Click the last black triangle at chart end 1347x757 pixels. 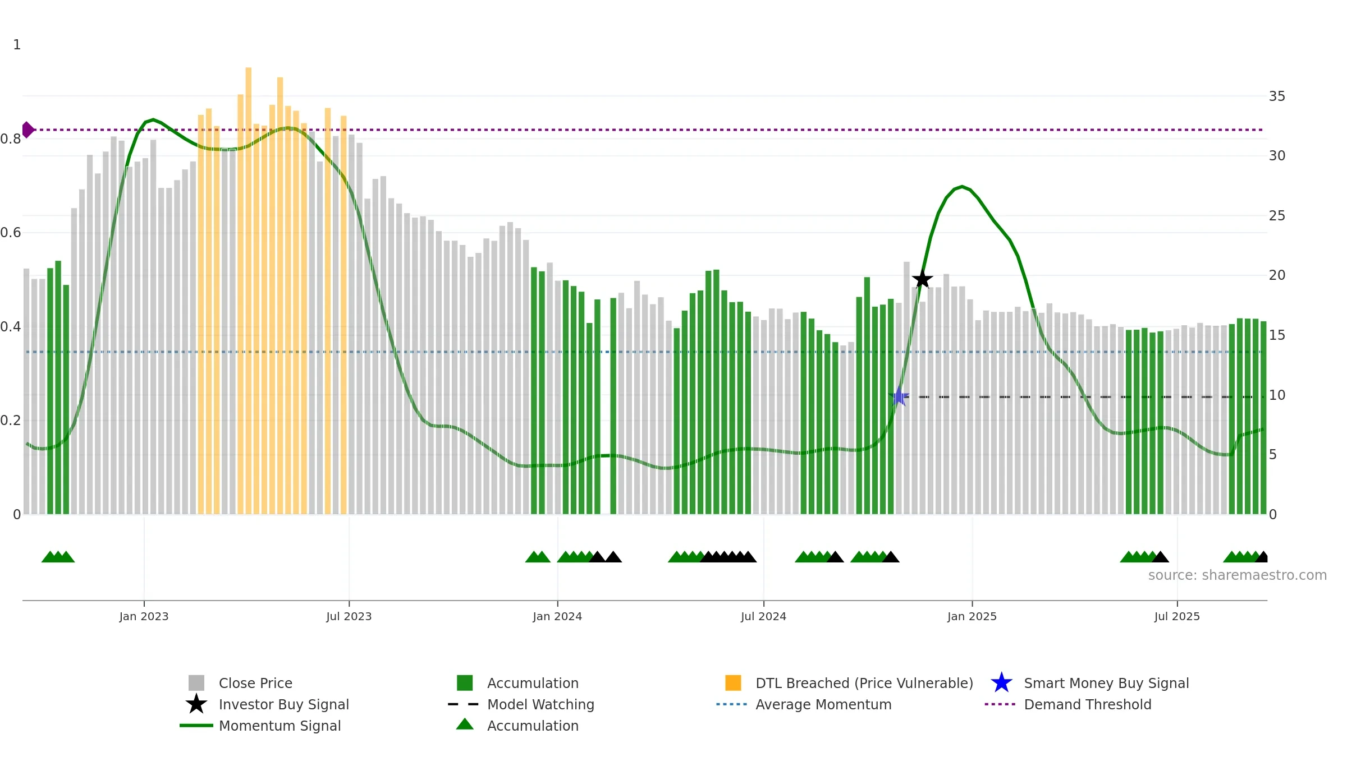[1262, 556]
